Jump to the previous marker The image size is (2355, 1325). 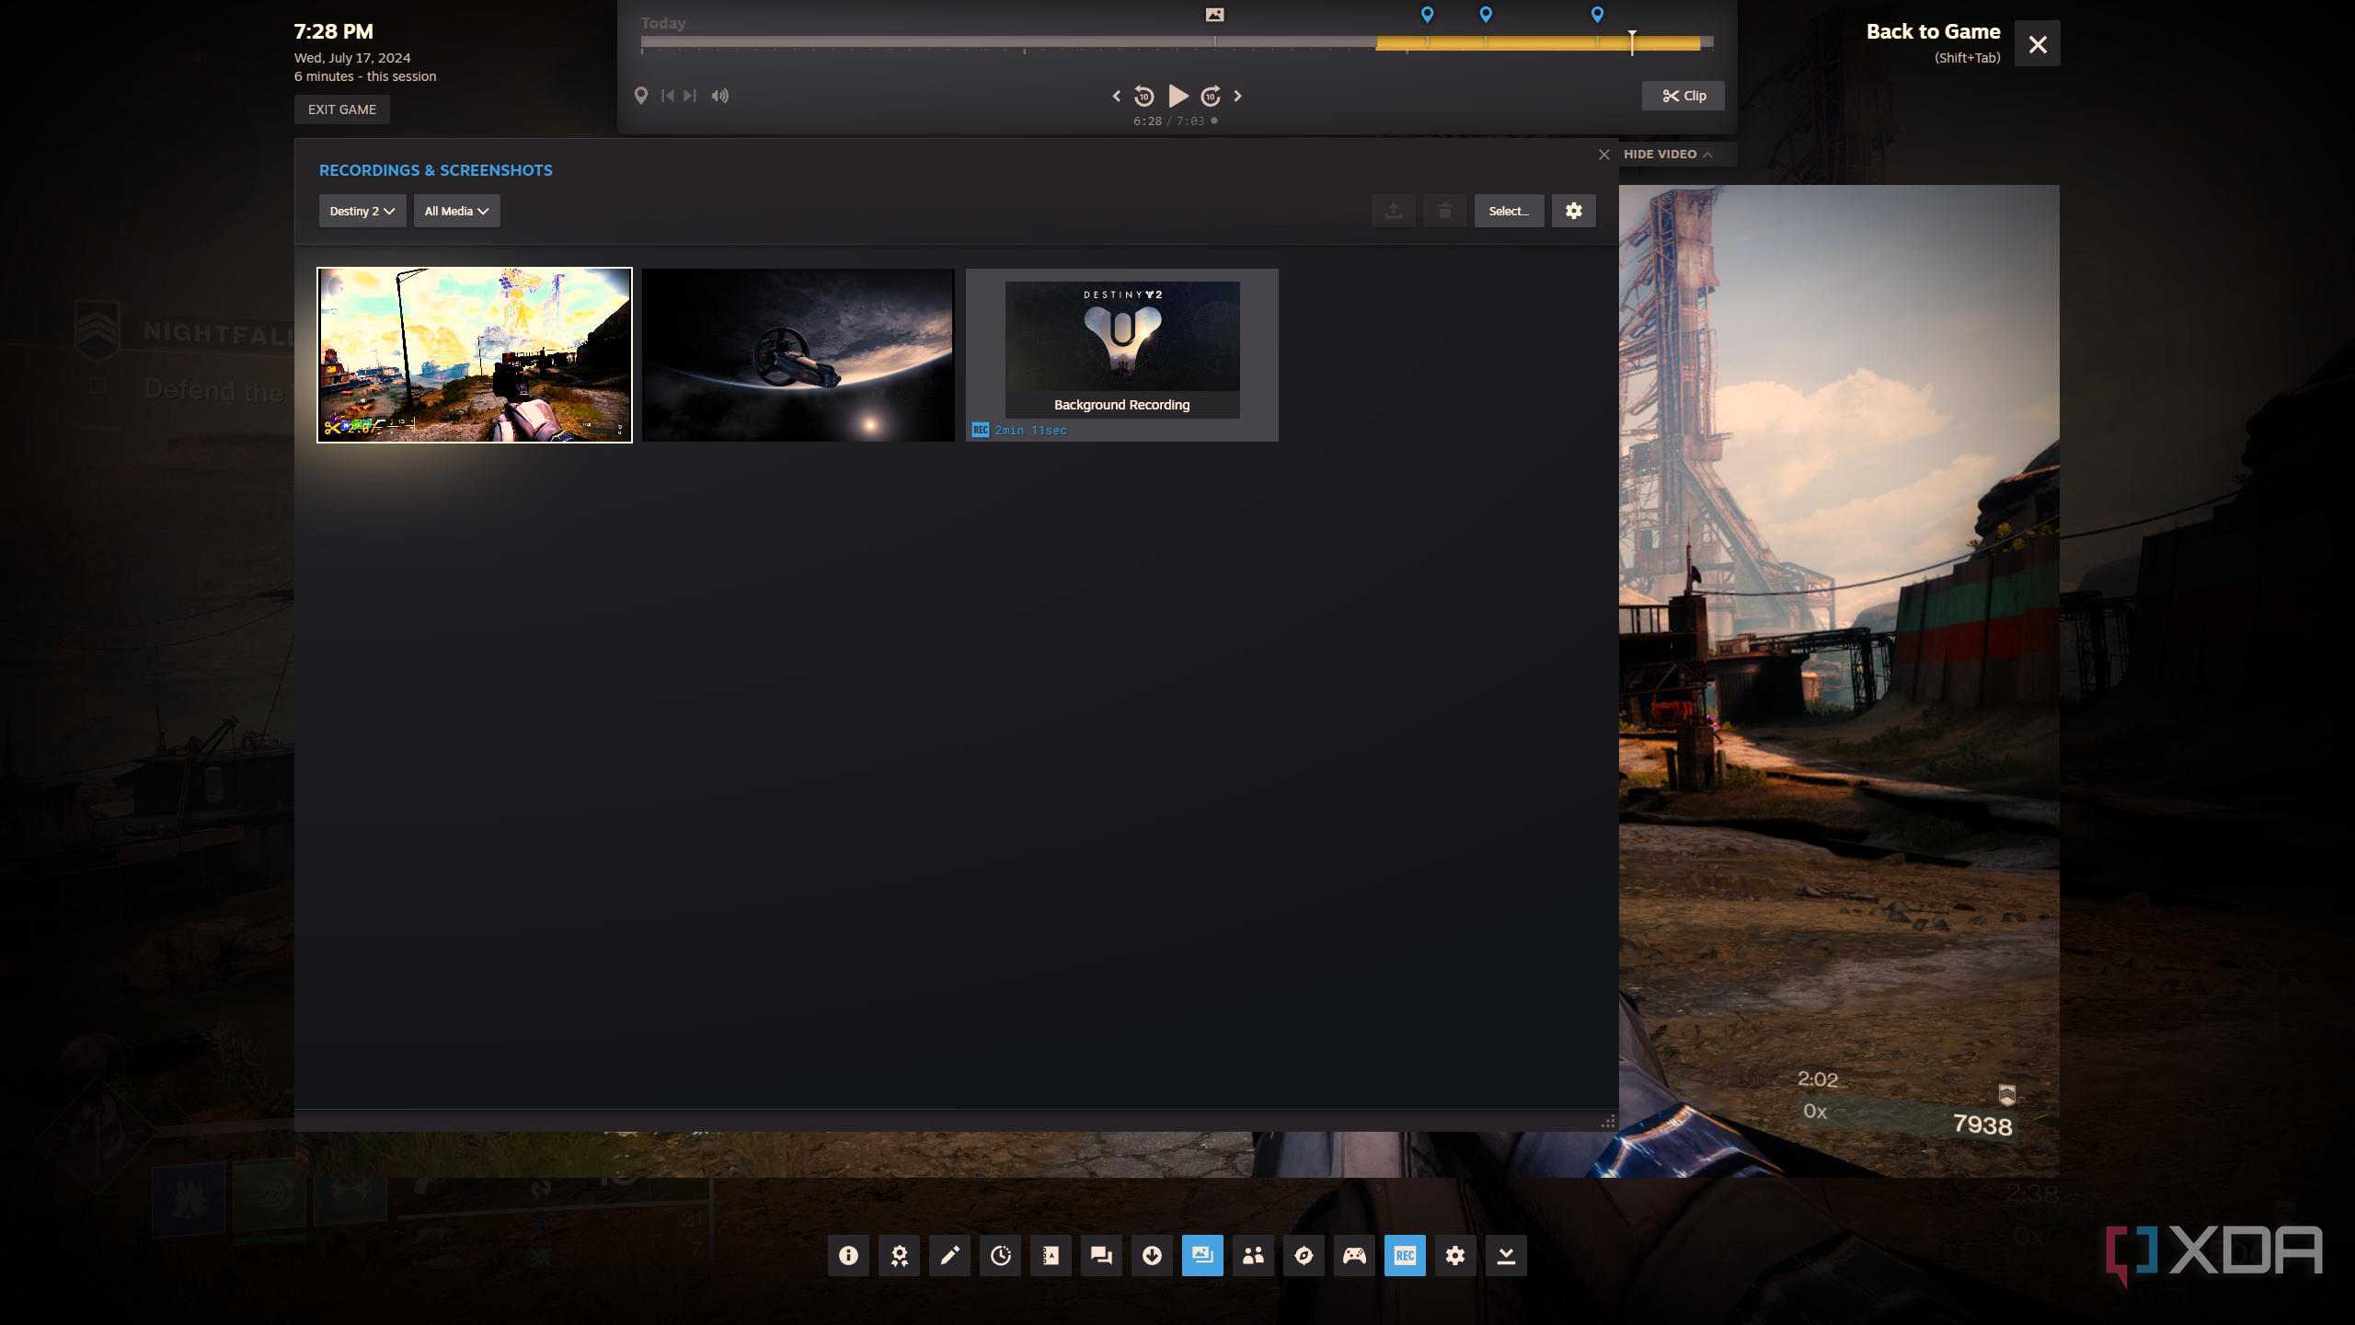[x=668, y=96]
